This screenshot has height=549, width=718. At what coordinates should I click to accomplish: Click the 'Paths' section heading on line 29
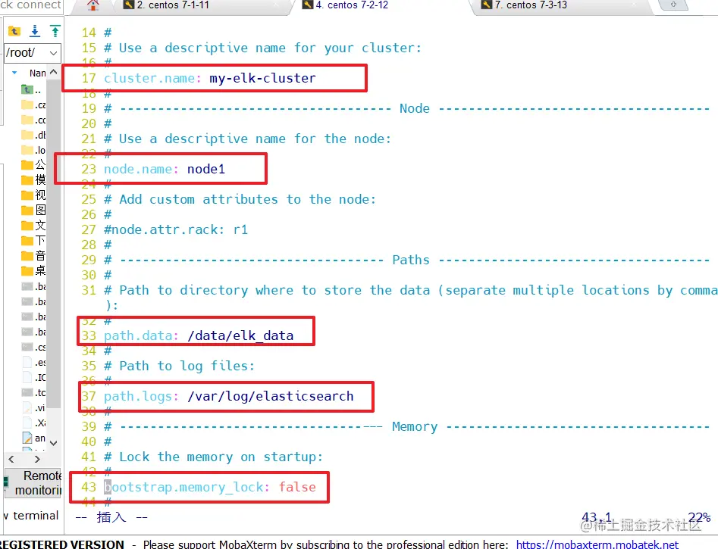pos(411,260)
